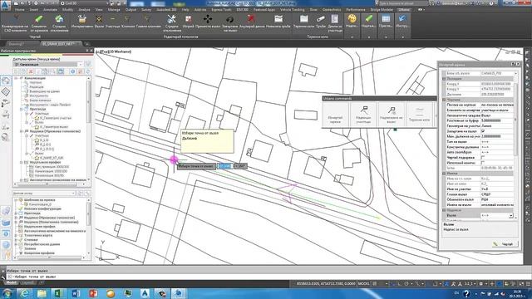Click the keyword search box in the title bar
532x299 pixels.
coord(403,3)
